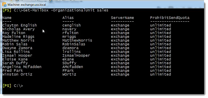Click the IsmaelHooper alias text
The width and height of the screenshot is (208, 98).
tap(76, 56)
